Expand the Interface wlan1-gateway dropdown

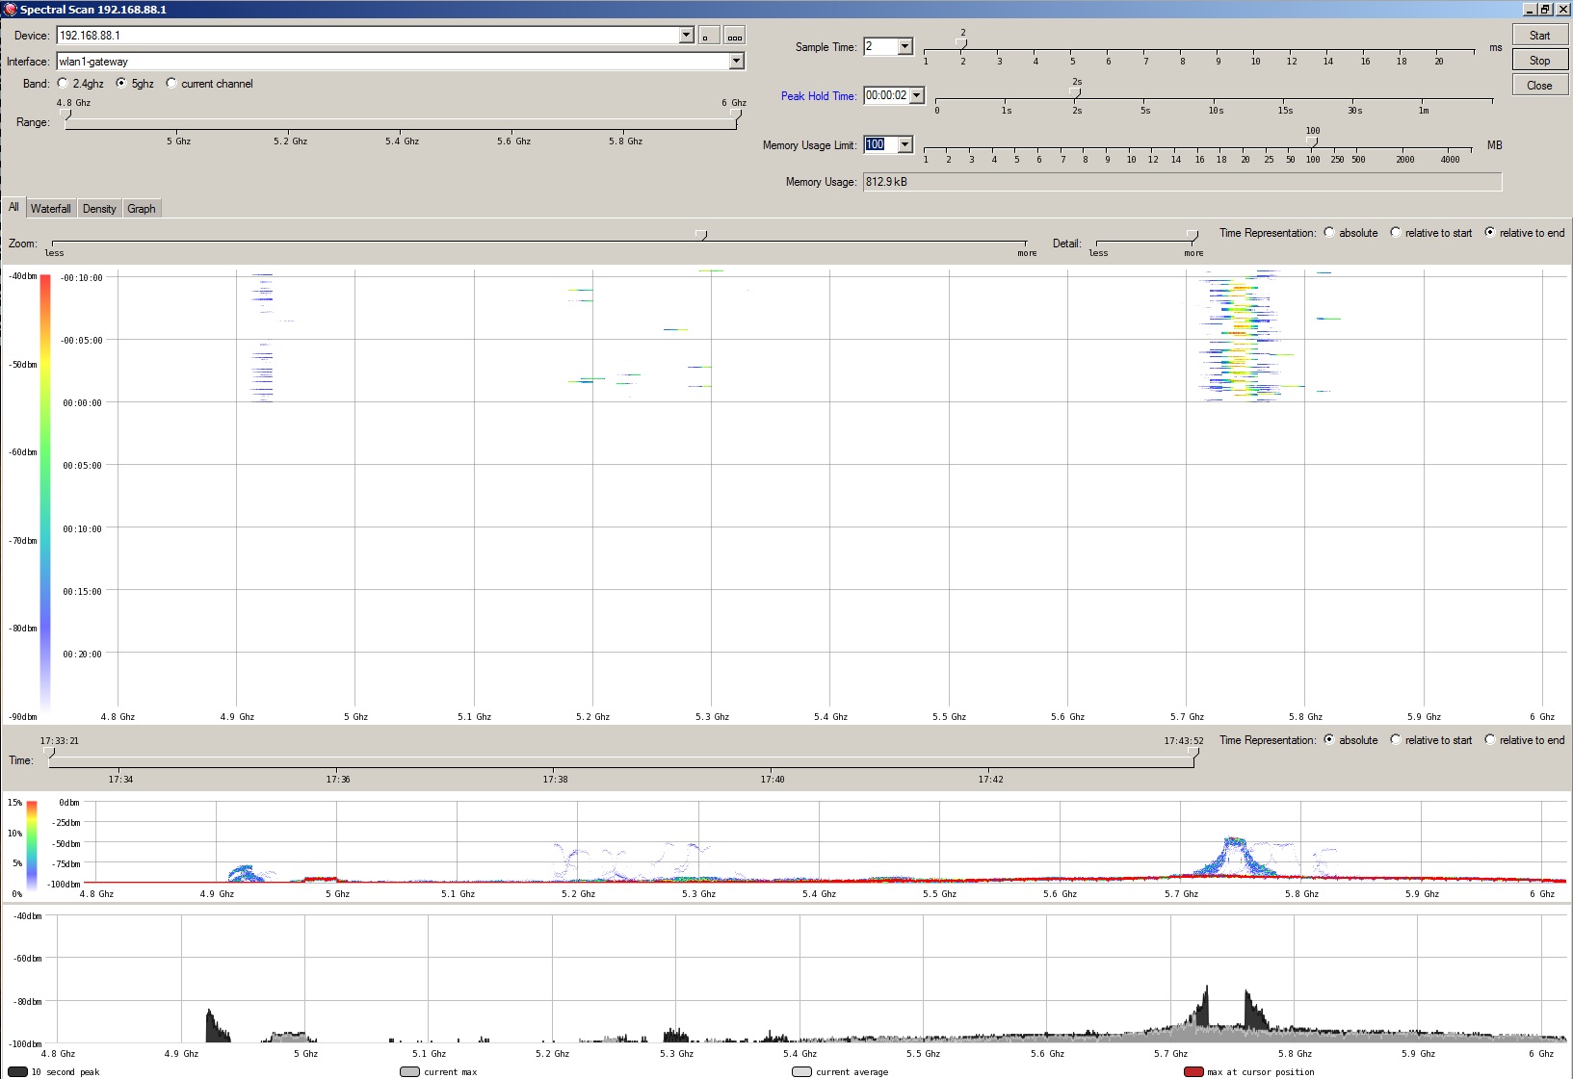pos(736,62)
